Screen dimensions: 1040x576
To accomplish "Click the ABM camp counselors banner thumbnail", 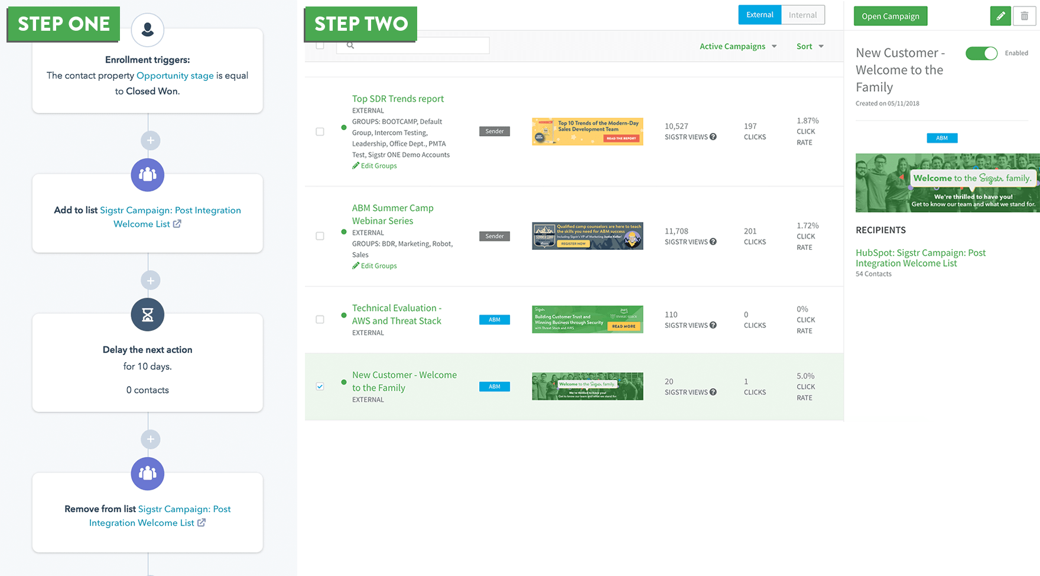I will [587, 236].
